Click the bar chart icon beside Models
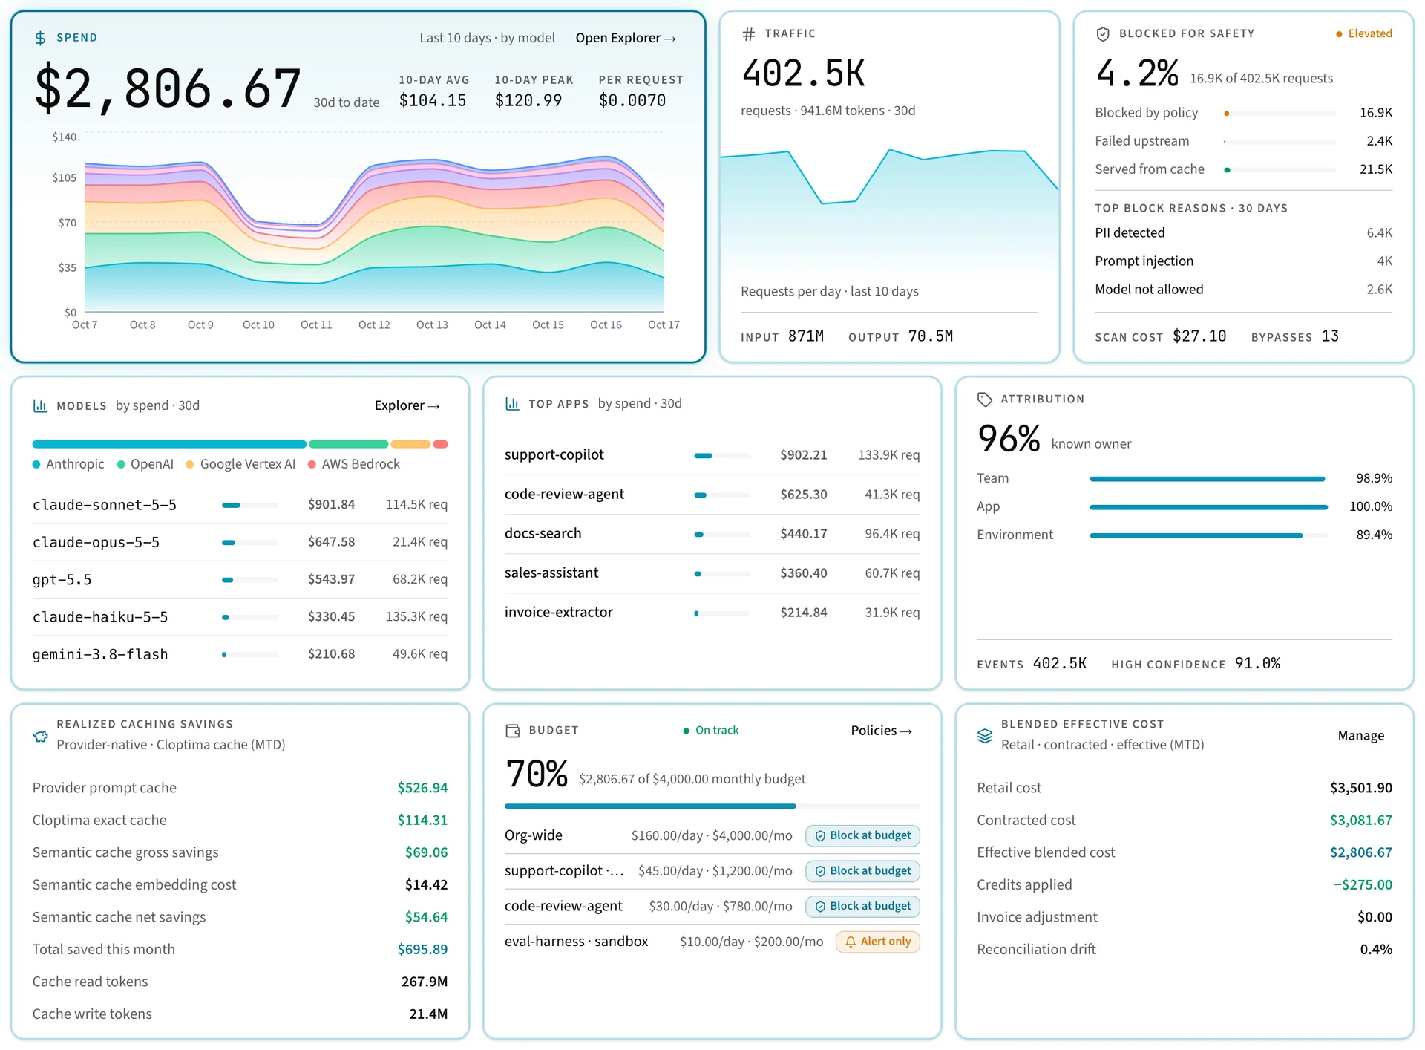The image size is (1425, 1050). [x=40, y=405]
